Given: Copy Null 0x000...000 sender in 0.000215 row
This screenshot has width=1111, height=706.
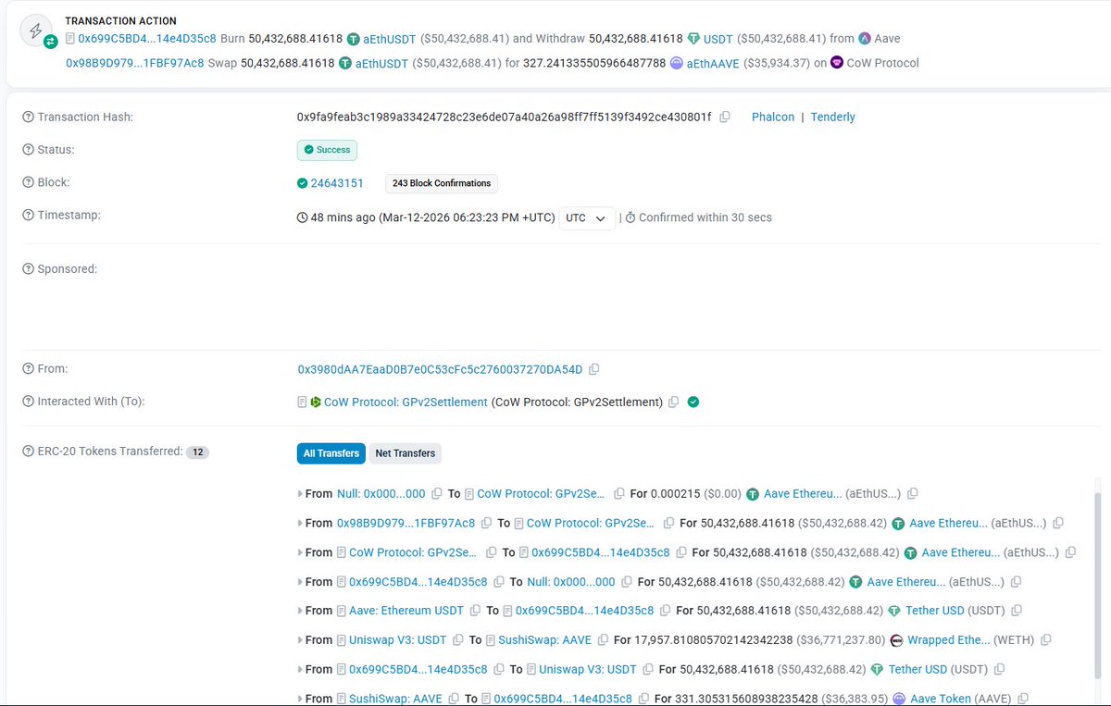Looking at the screenshot, I should (437, 494).
